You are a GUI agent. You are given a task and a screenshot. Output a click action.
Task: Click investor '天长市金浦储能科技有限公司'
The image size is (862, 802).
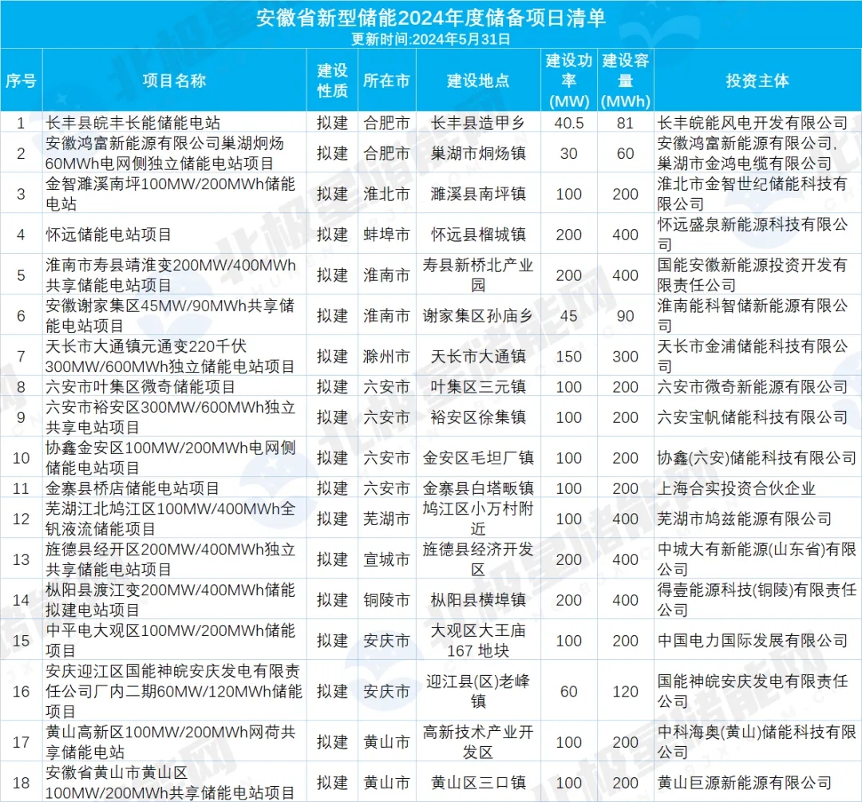point(753,356)
